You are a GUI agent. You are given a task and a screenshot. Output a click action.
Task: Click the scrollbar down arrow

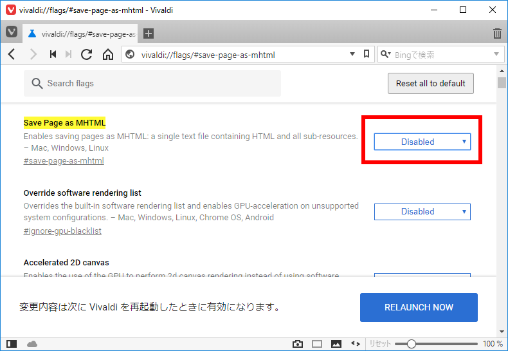[x=502, y=332]
